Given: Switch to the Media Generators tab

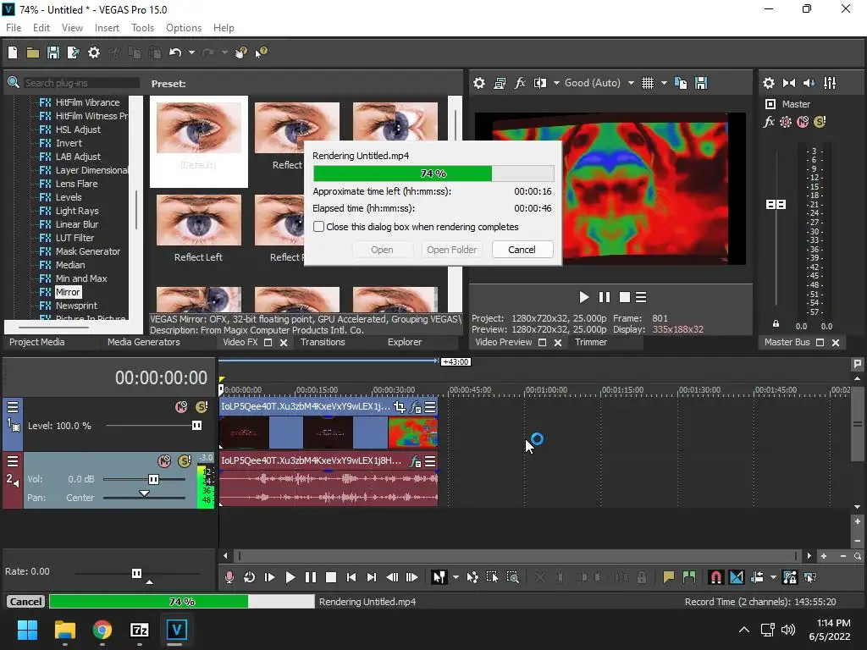Looking at the screenshot, I should click(x=144, y=342).
